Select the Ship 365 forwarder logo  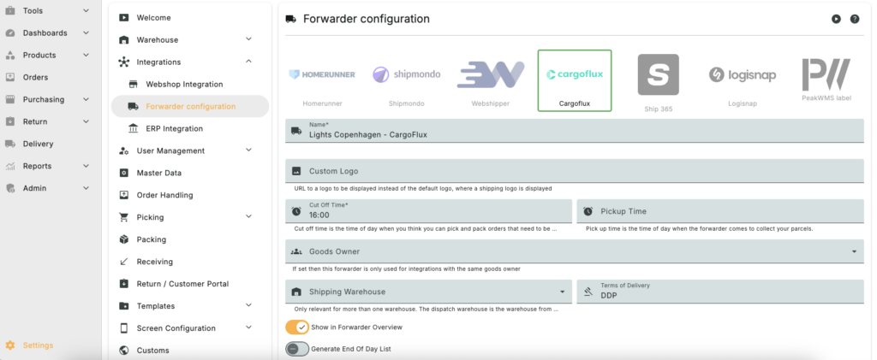(x=659, y=74)
